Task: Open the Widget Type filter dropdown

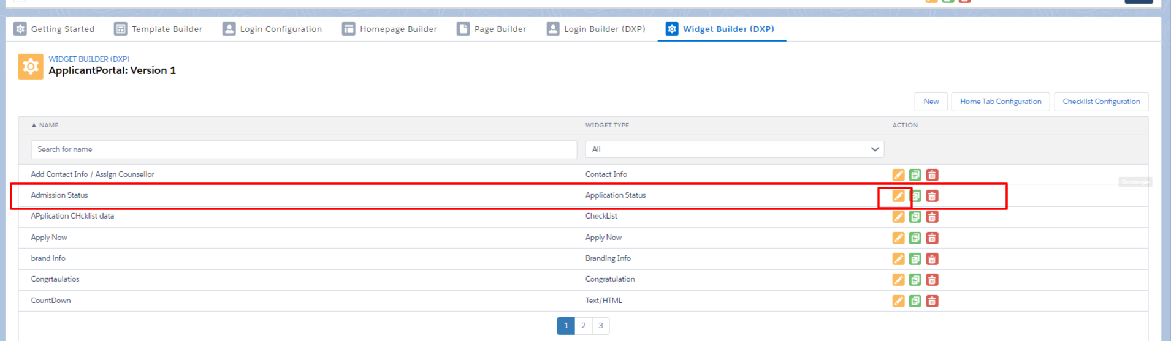Action: point(734,149)
